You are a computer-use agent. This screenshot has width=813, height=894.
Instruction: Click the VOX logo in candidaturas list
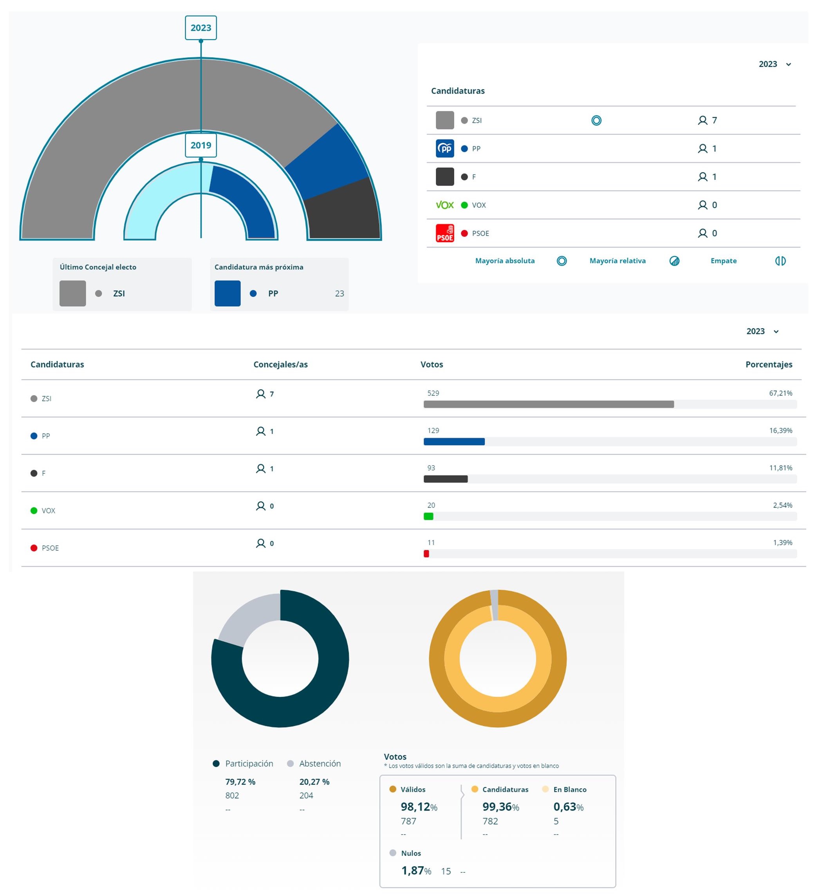coord(444,205)
